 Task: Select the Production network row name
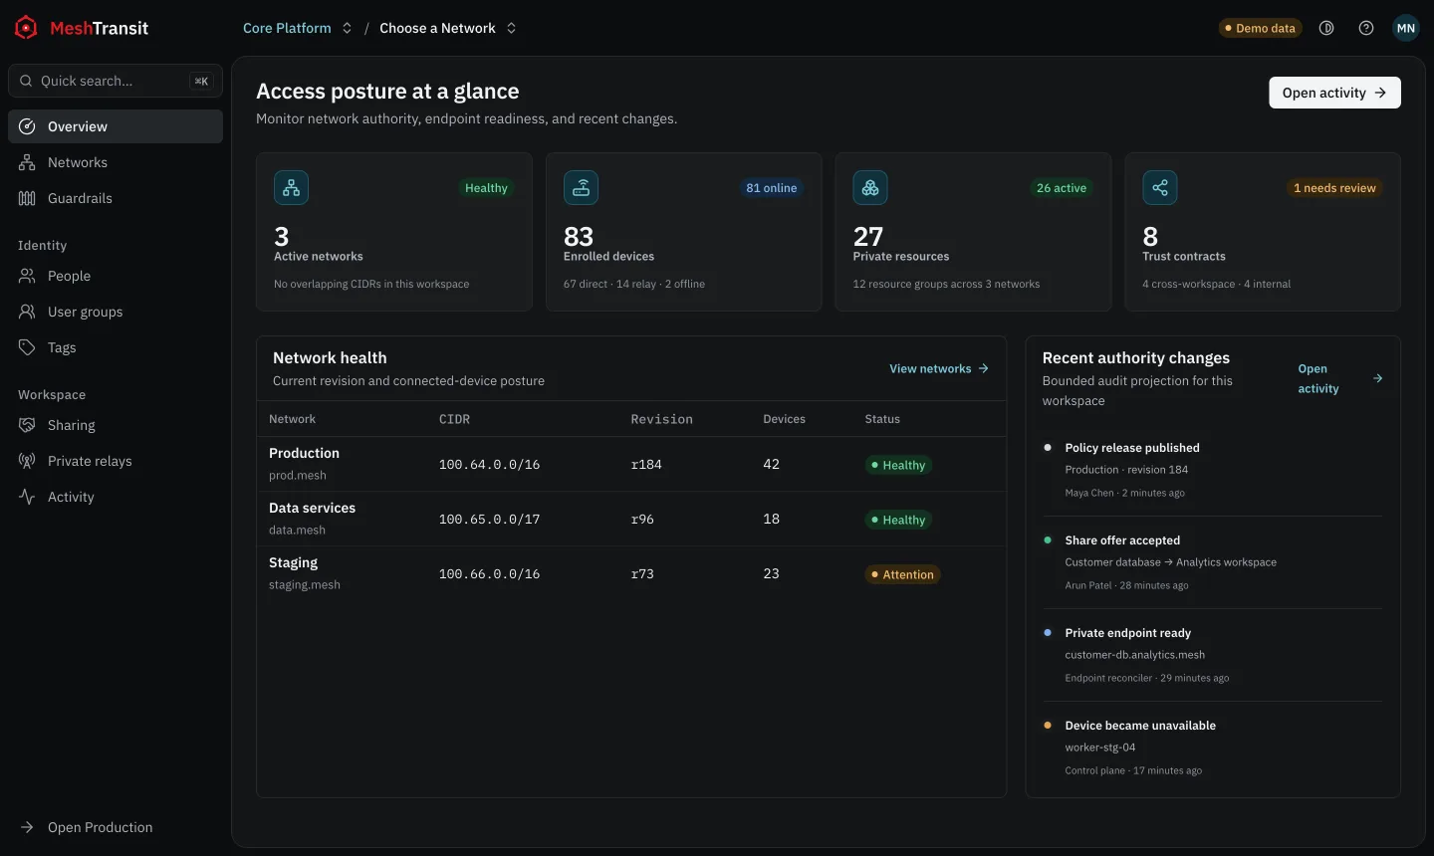click(x=304, y=453)
